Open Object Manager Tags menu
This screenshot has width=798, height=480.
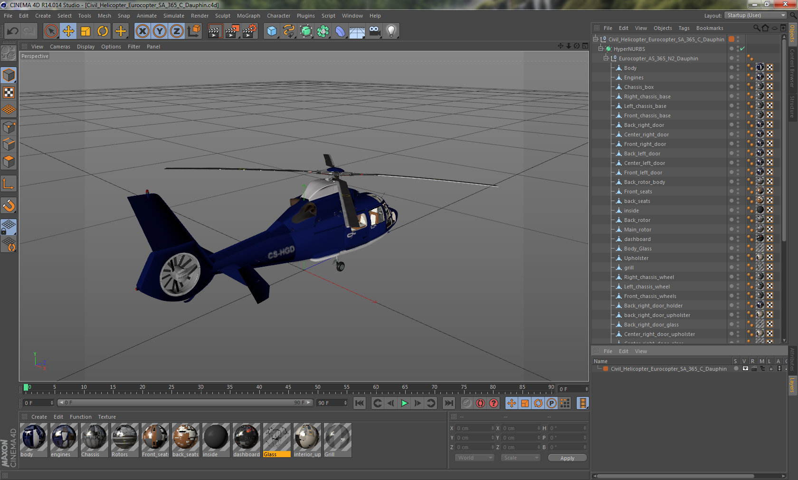coord(684,28)
